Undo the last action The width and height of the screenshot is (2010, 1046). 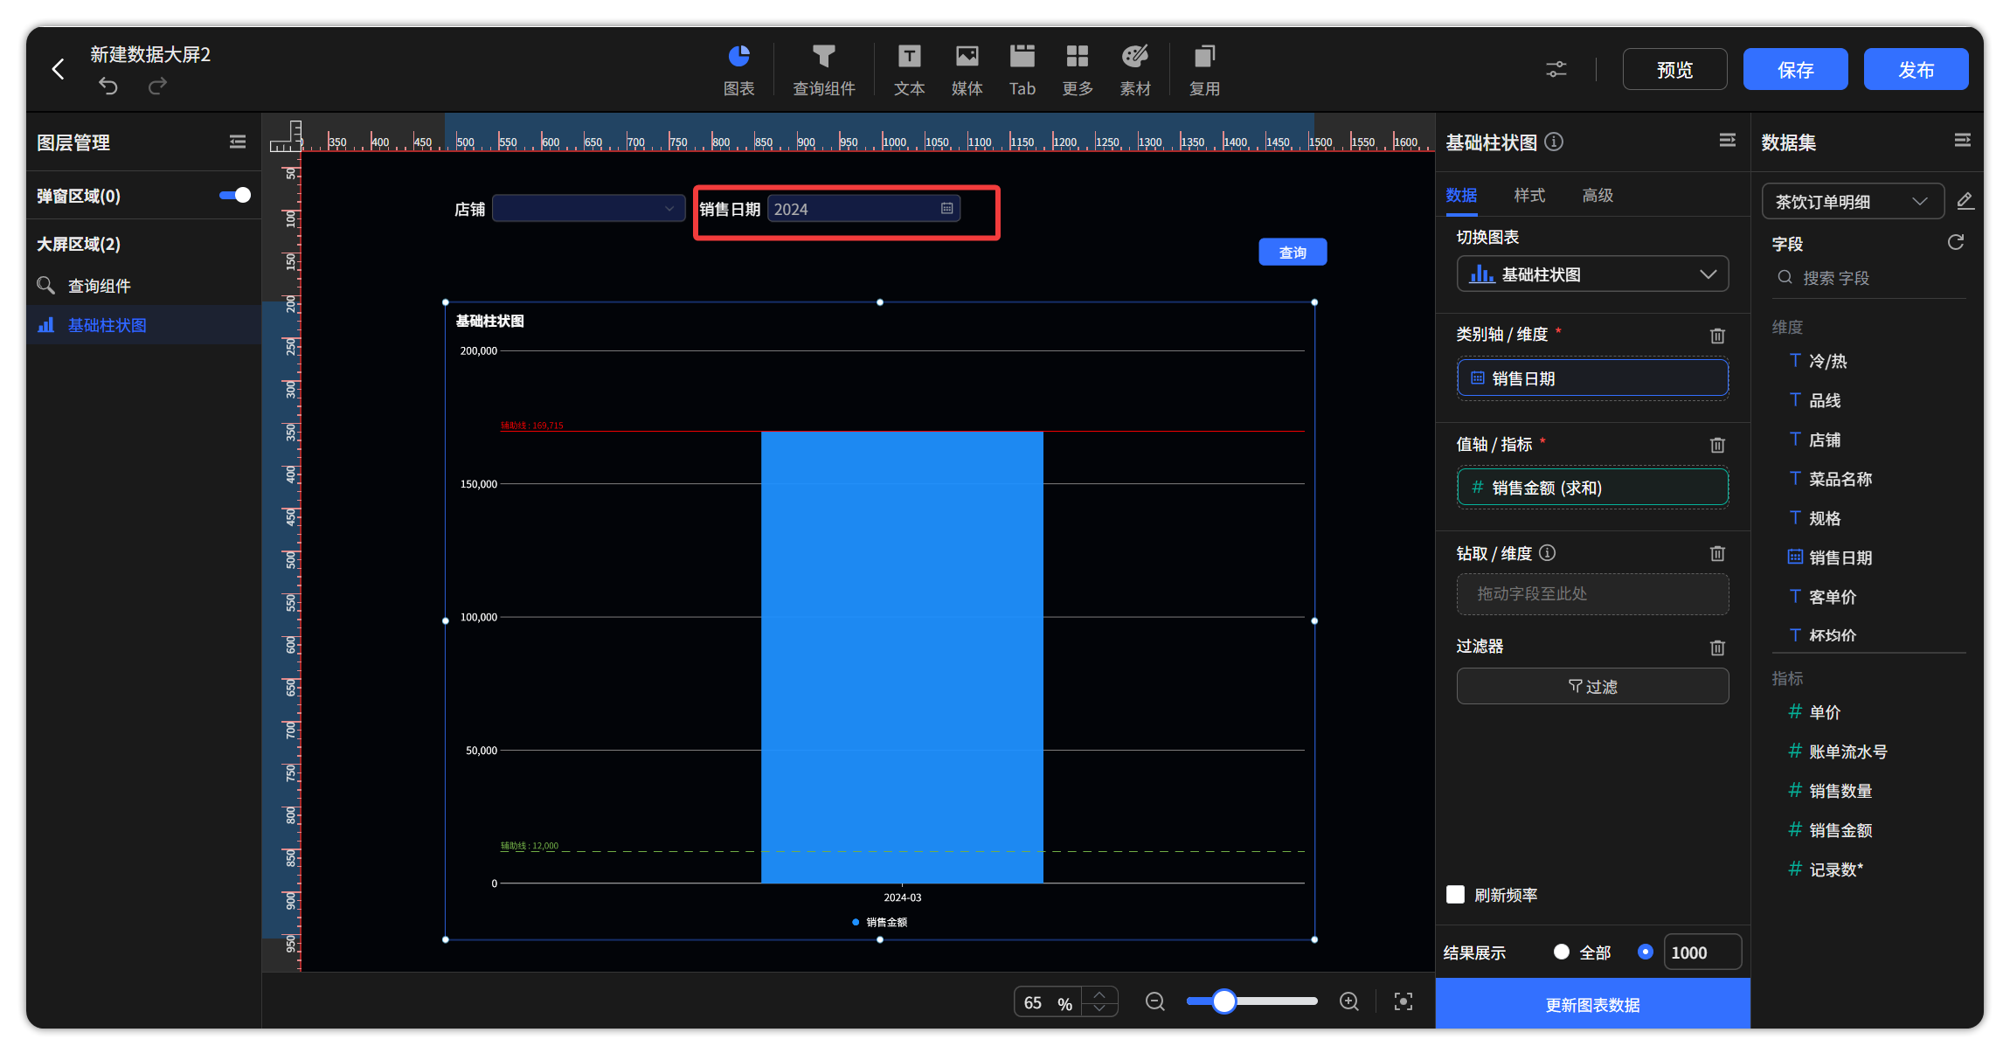[x=107, y=86]
